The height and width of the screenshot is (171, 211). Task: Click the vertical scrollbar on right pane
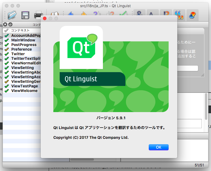coord(206,107)
